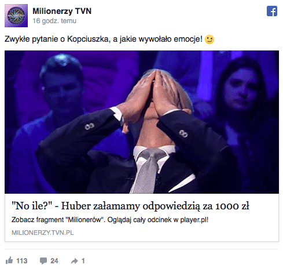
Task: Click the 113 likes count
Action: (22, 261)
